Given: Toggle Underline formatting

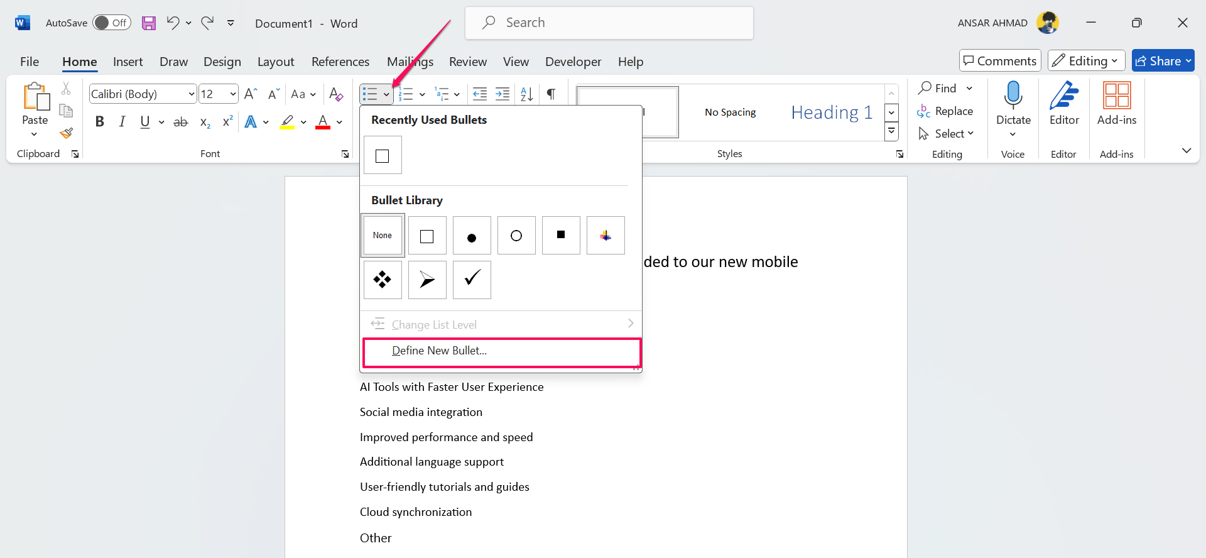Looking at the screenshot, I should [145, 122].
